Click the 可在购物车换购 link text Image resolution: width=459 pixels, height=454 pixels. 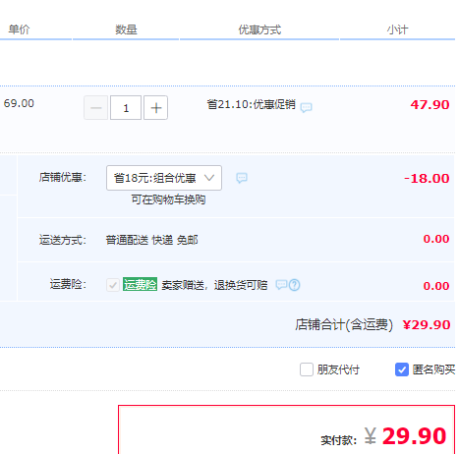click(168, 199)
